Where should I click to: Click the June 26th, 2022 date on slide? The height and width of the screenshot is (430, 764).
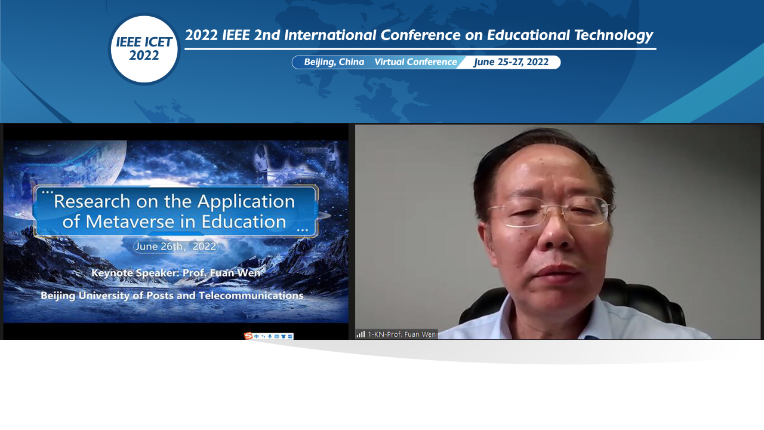click(175, 247)
